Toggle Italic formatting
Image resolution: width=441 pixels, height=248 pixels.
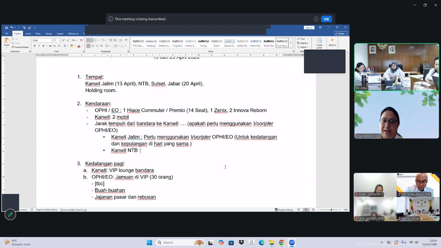click(39, 46)
